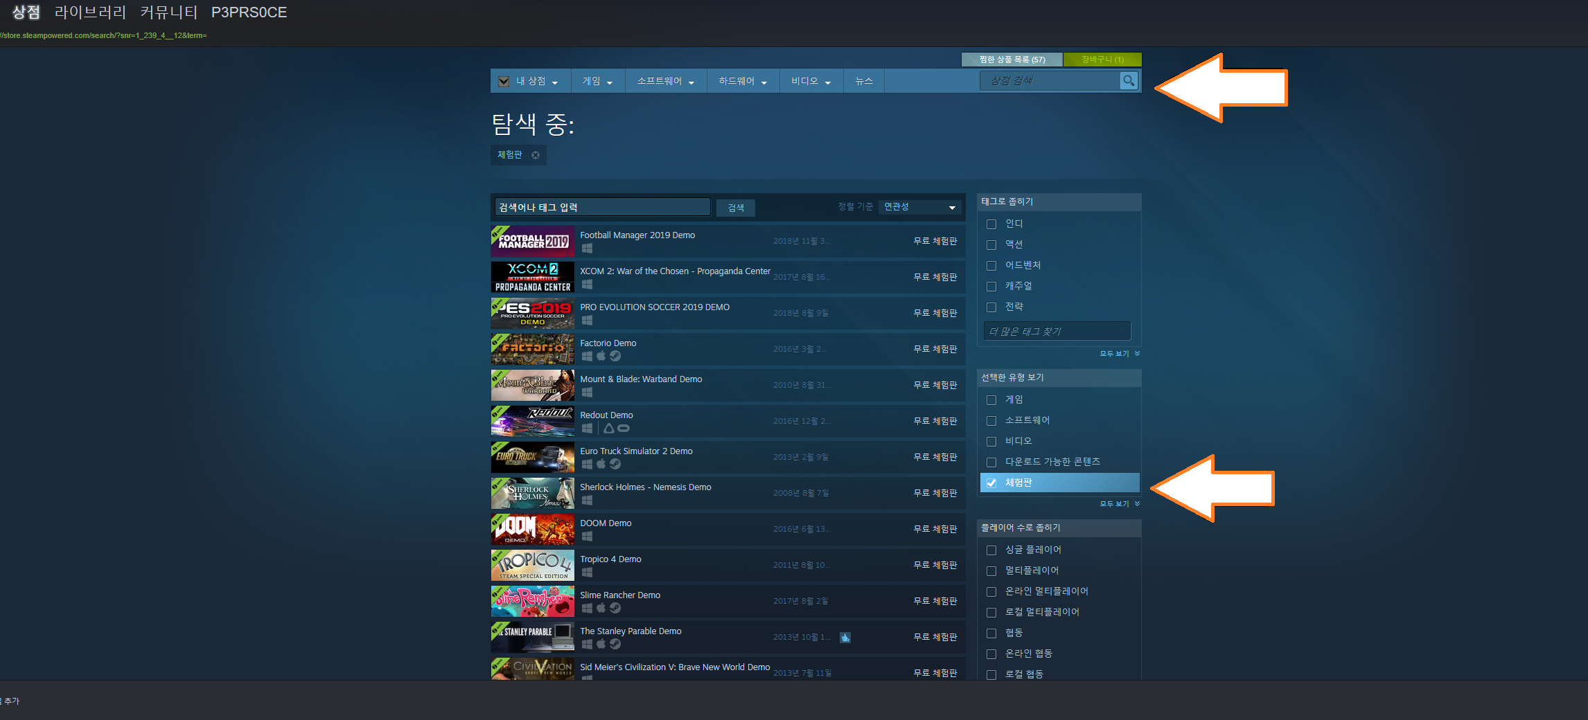The width and height of the screenshot is (1588, 720).
Task: Click the SteamOS icon under Factorio Demo
Action: (x=615, y=357)
